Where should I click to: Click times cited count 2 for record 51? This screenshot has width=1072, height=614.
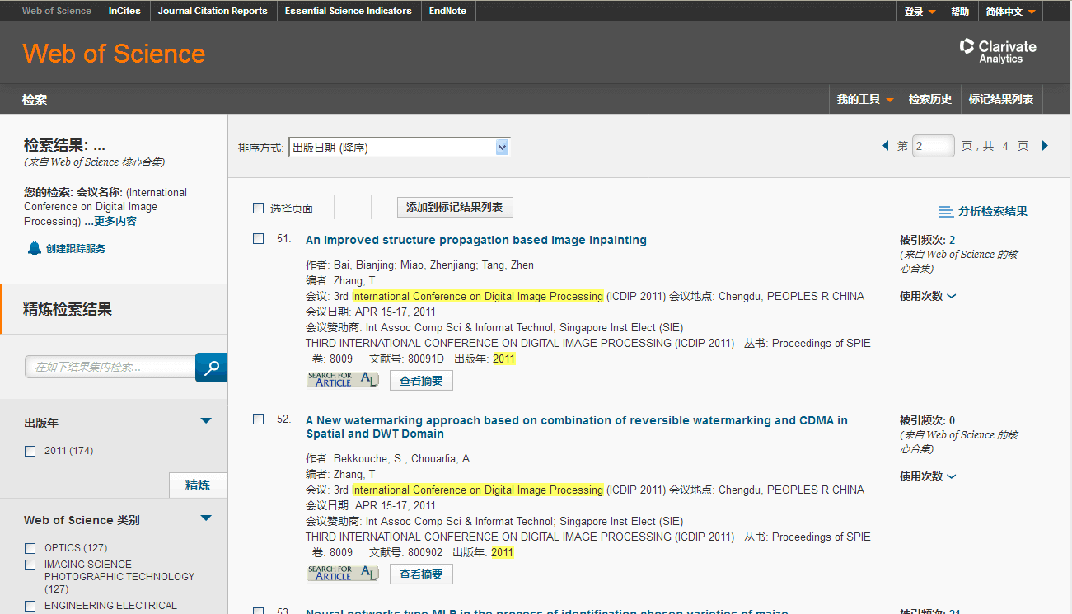click(953, 240)
